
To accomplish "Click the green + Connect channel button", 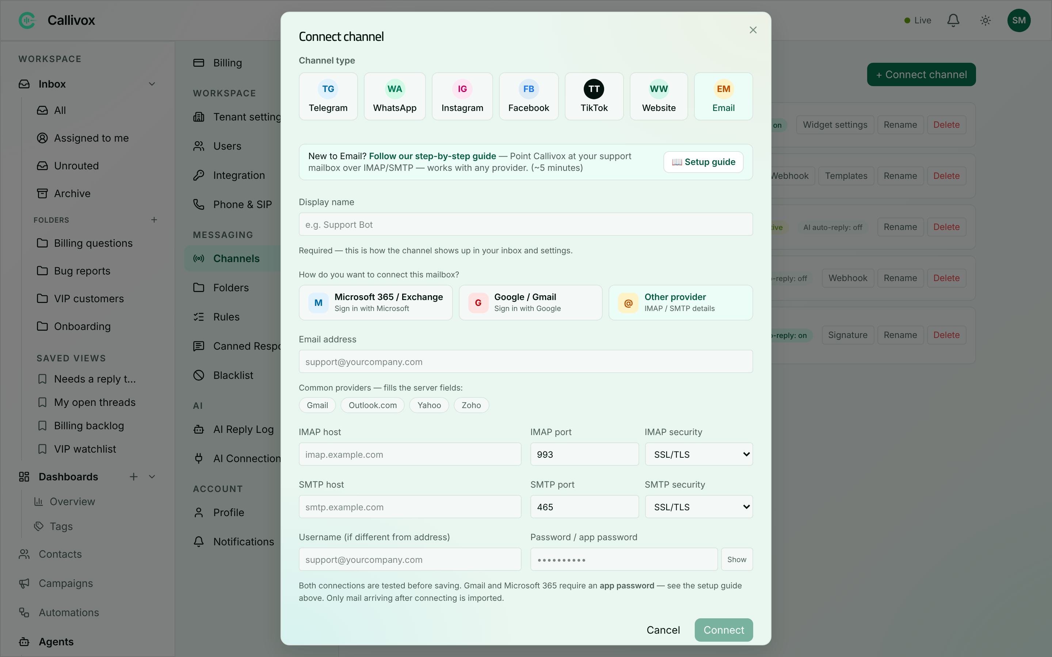I will (x=921, y=75).
